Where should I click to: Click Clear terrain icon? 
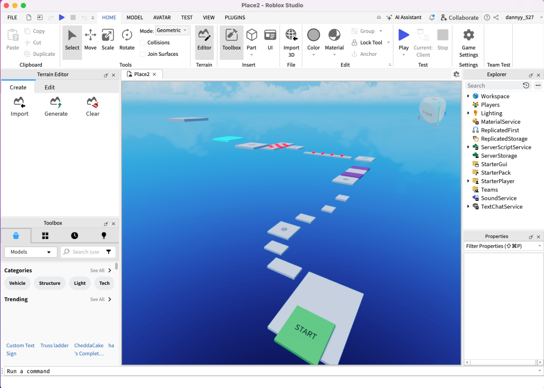pyautogui.click(x=93, y=107)
